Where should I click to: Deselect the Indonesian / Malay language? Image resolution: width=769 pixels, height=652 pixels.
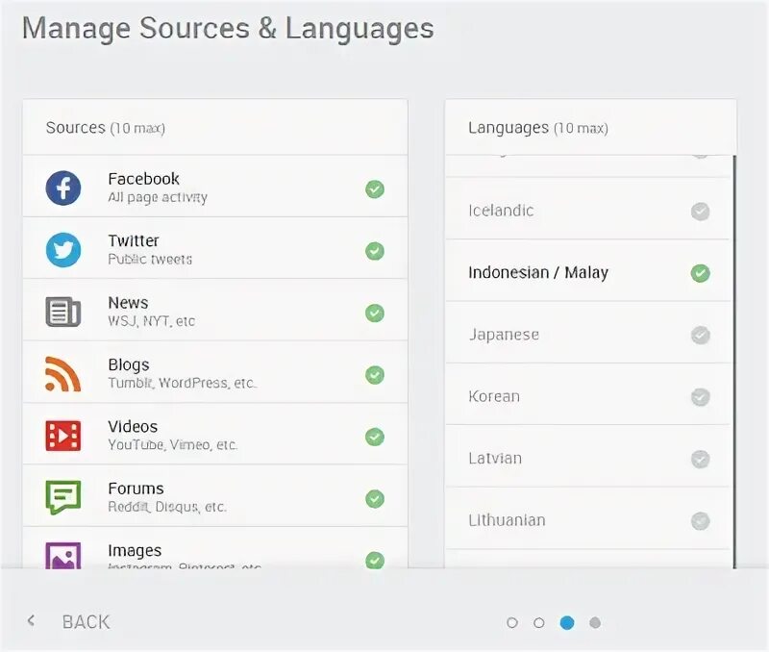pos(701,273)
